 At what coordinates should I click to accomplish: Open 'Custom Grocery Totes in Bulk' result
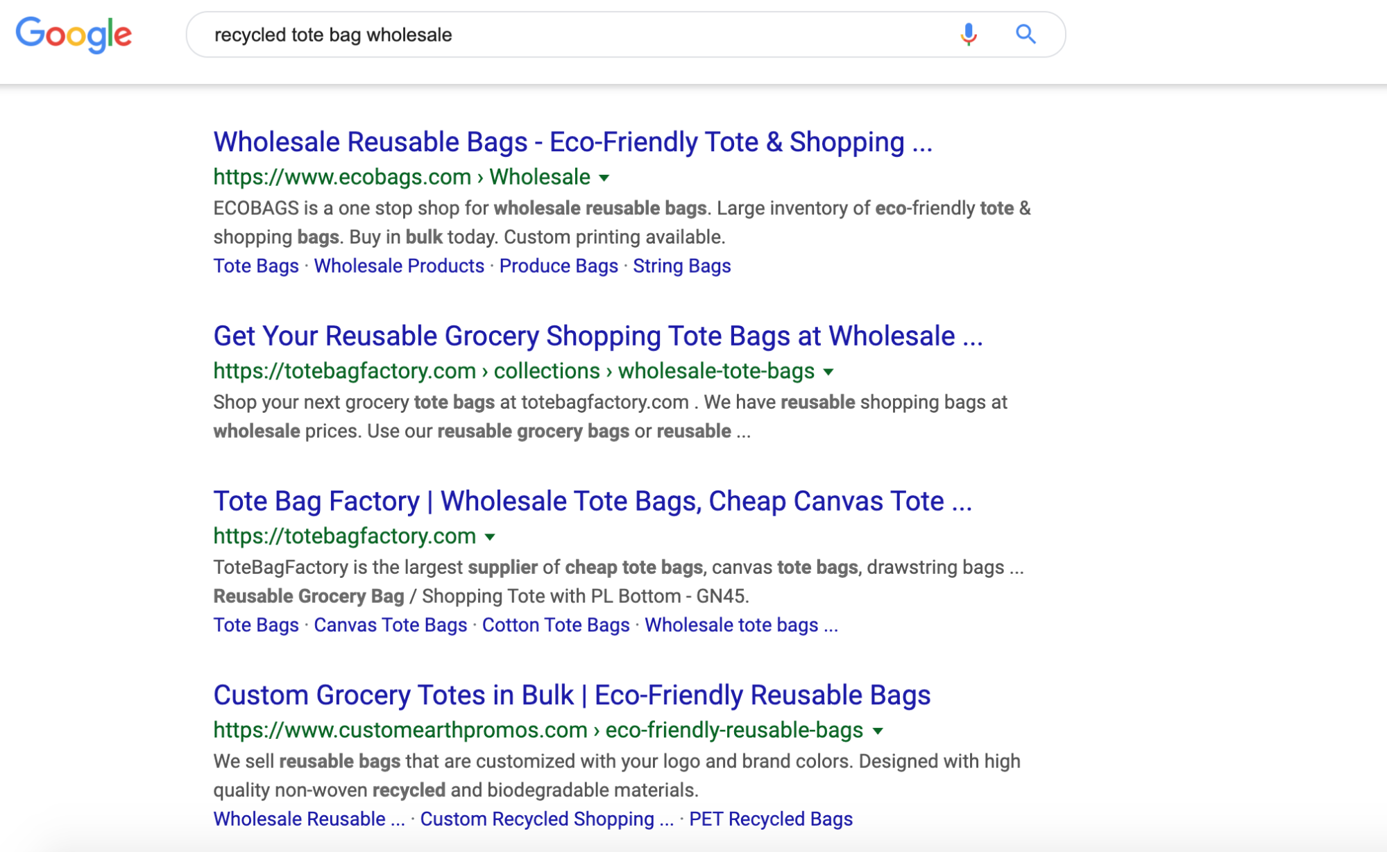click(x=572, y=695)
